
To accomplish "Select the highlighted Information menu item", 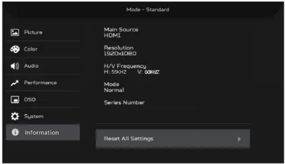I will 43,132.
